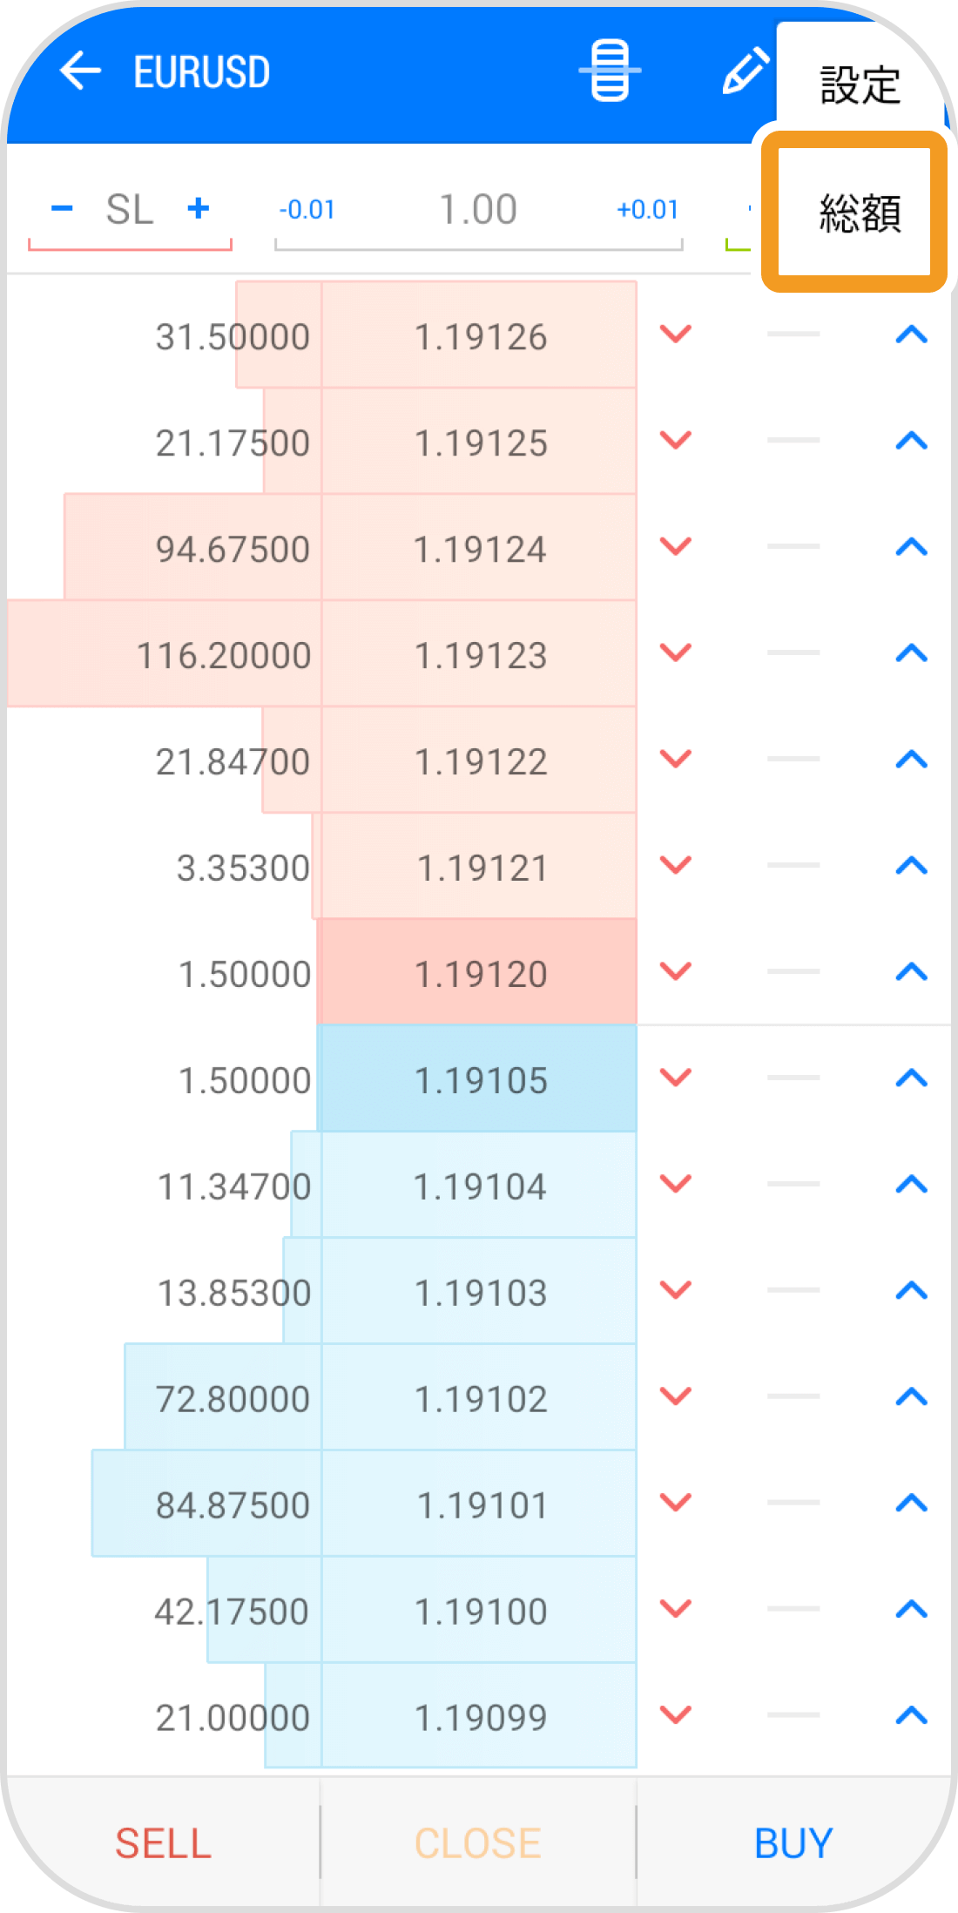
Task: Tap the back arrow next to EURUSD
Action: 80,71
